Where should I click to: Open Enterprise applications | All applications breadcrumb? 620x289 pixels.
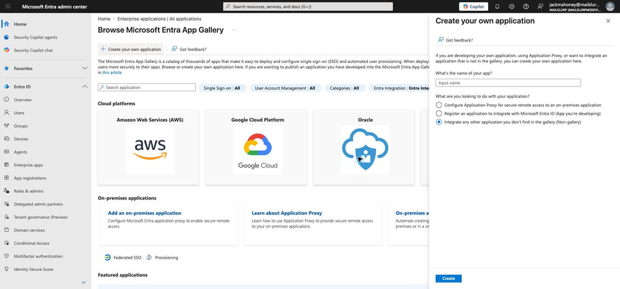click(159, 19)
